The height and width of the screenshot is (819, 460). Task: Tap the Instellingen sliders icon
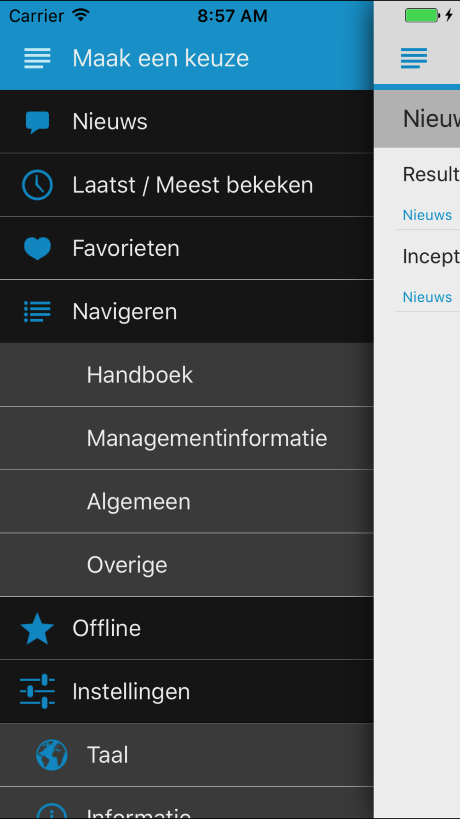point(37,691)
